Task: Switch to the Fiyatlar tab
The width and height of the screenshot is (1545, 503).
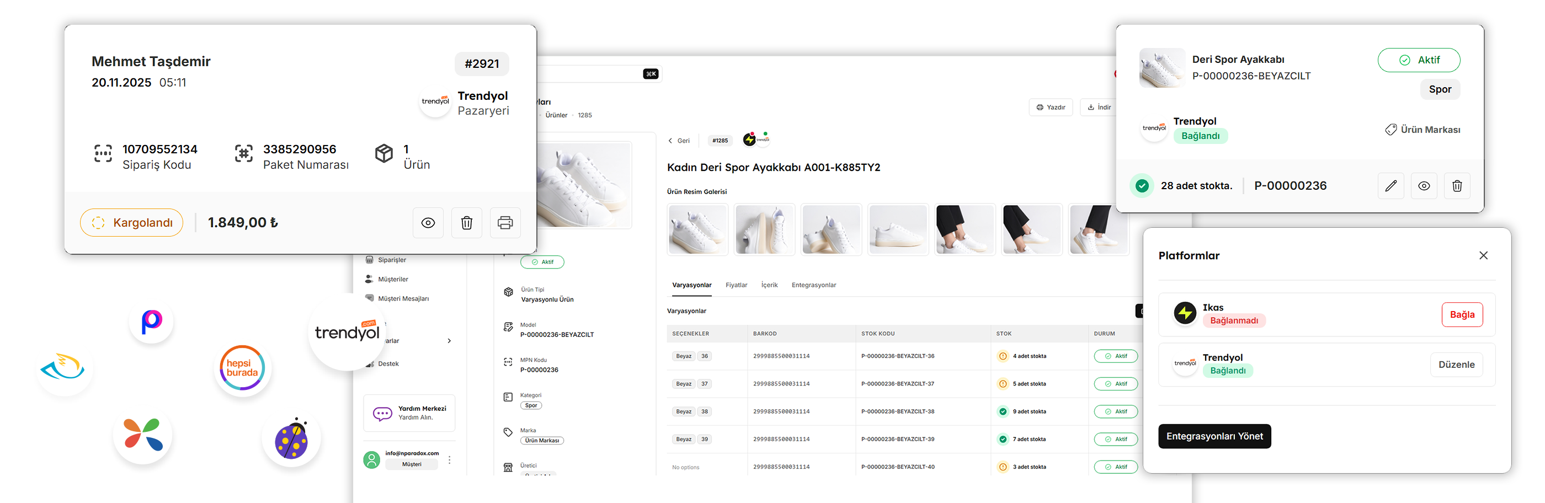Action: 736,285
